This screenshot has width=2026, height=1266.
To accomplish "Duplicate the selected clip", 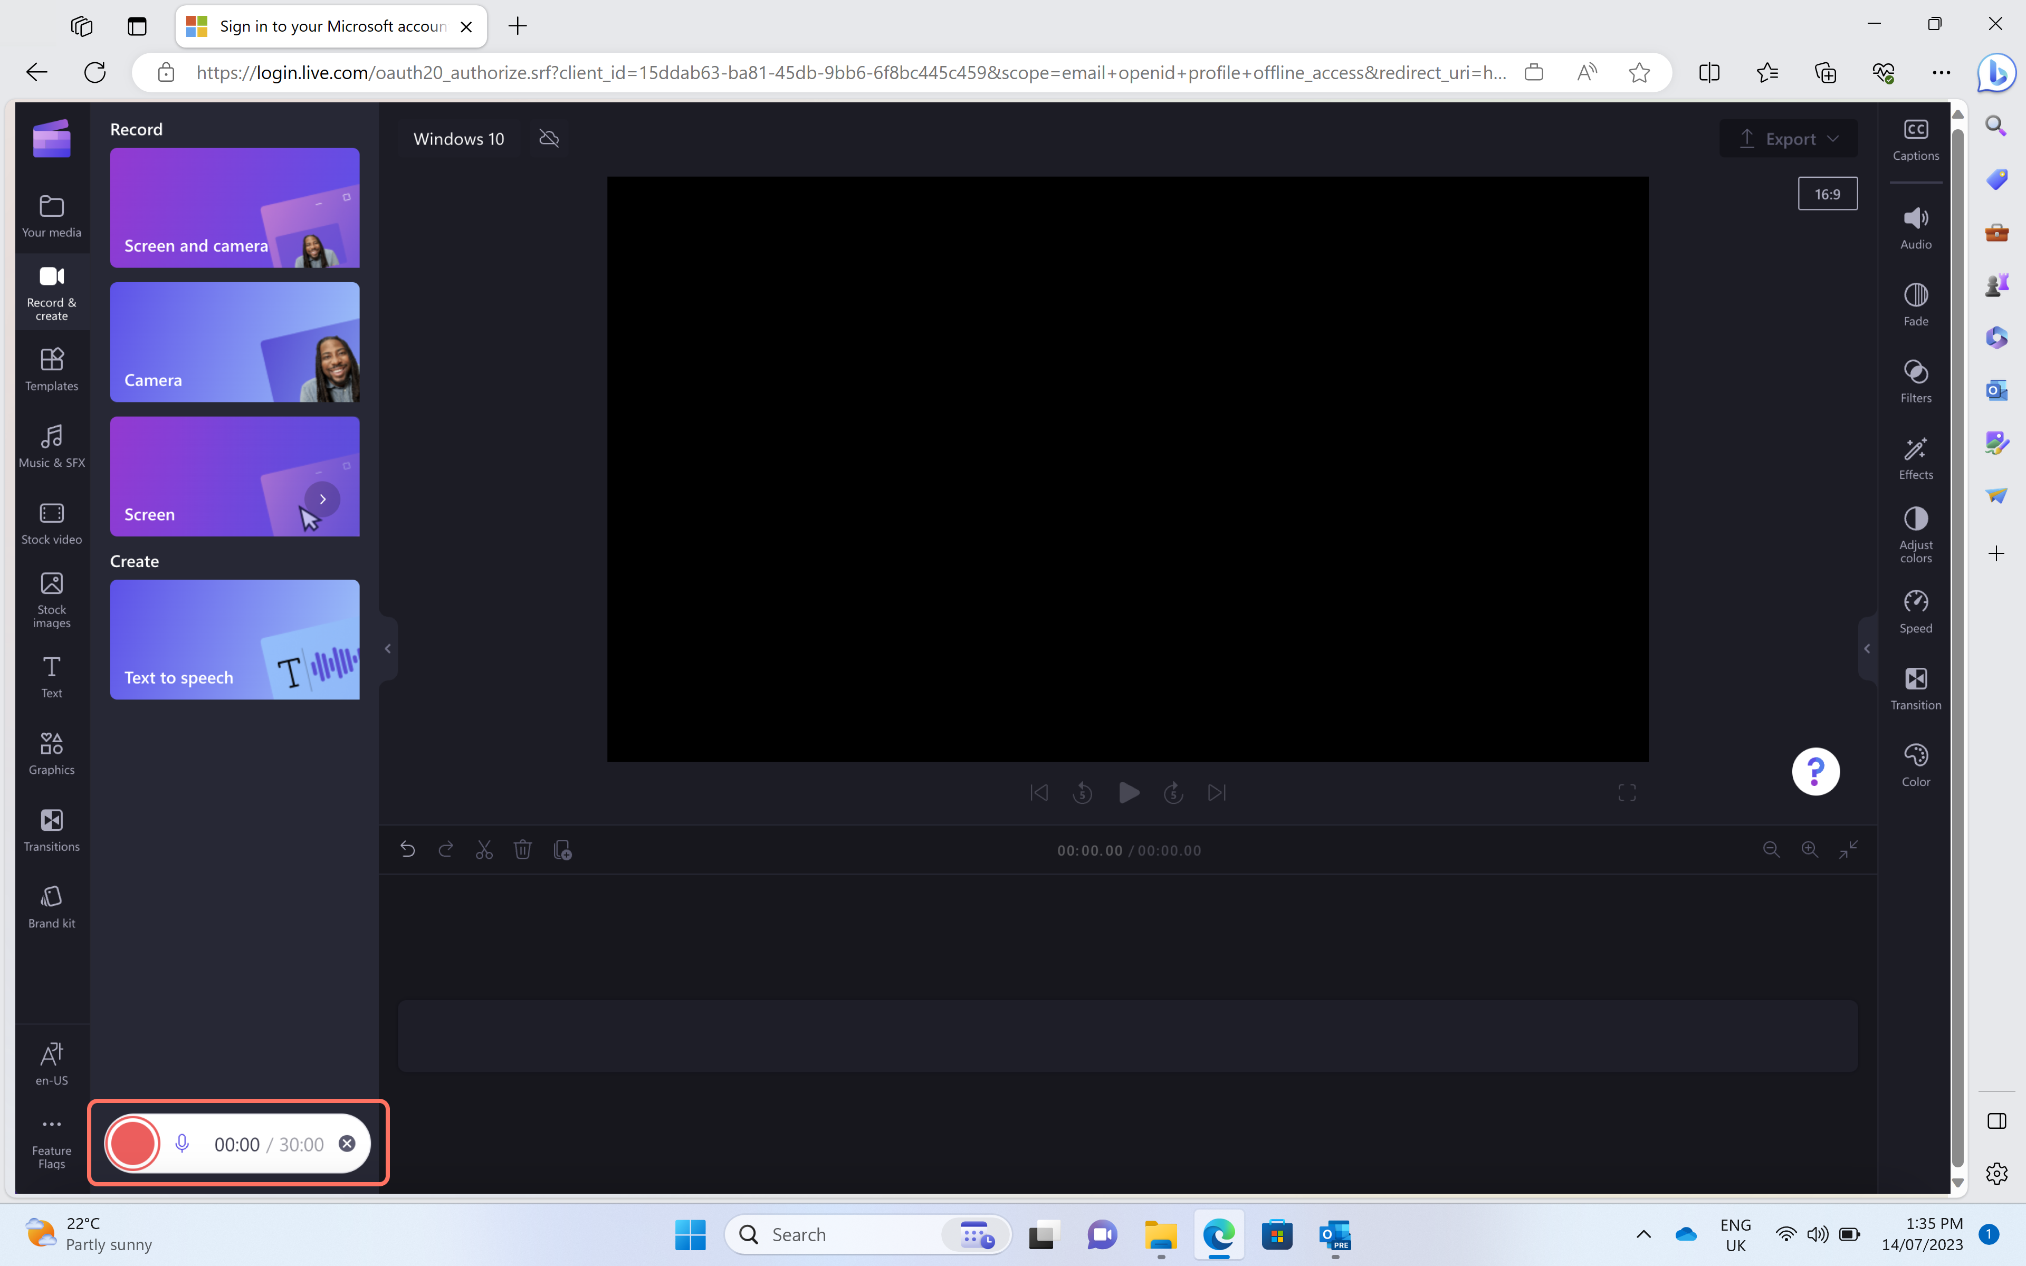I will pos(562,850).
